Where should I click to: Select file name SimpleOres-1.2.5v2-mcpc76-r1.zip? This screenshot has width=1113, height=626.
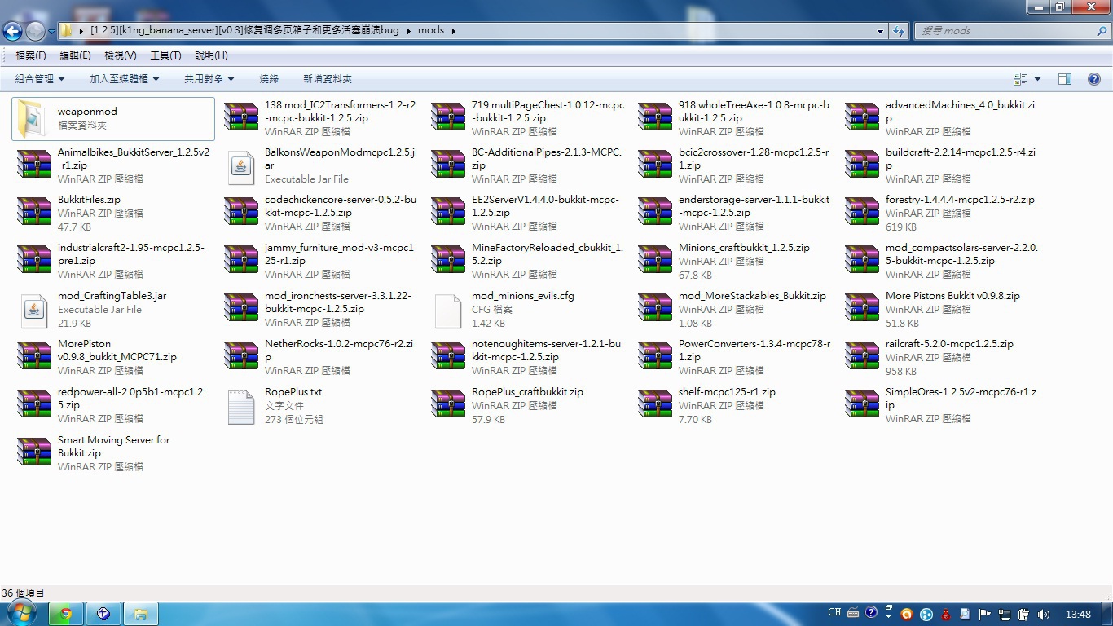(961, 399)
